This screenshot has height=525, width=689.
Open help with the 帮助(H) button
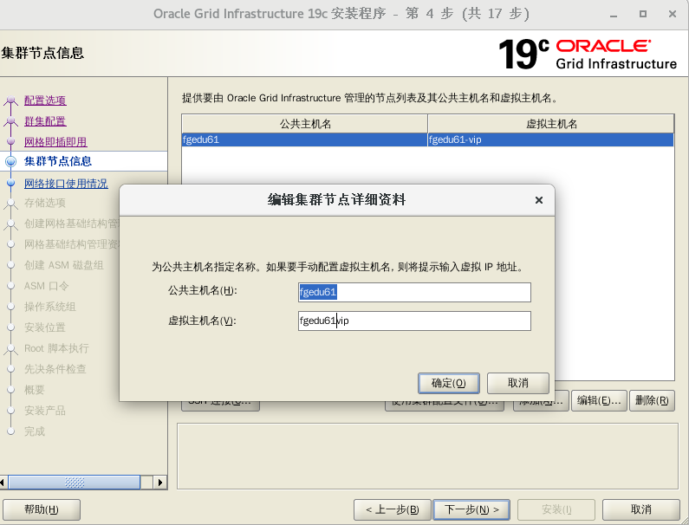coord(42,509)
